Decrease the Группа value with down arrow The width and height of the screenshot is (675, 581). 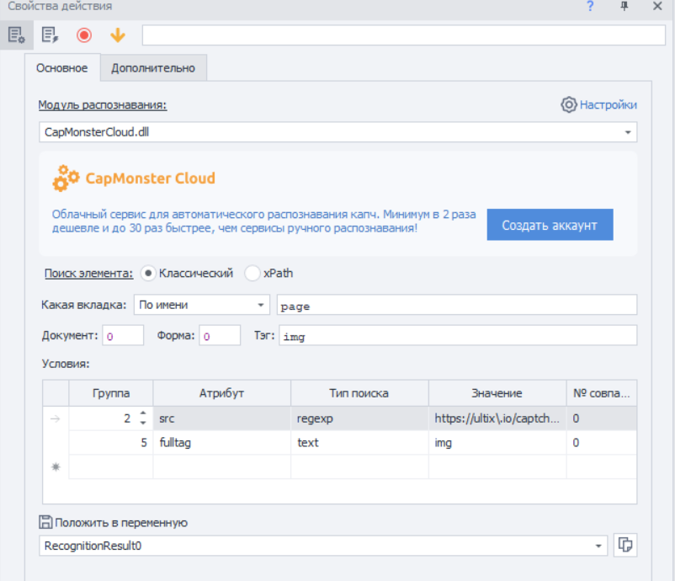pos(143,424)
